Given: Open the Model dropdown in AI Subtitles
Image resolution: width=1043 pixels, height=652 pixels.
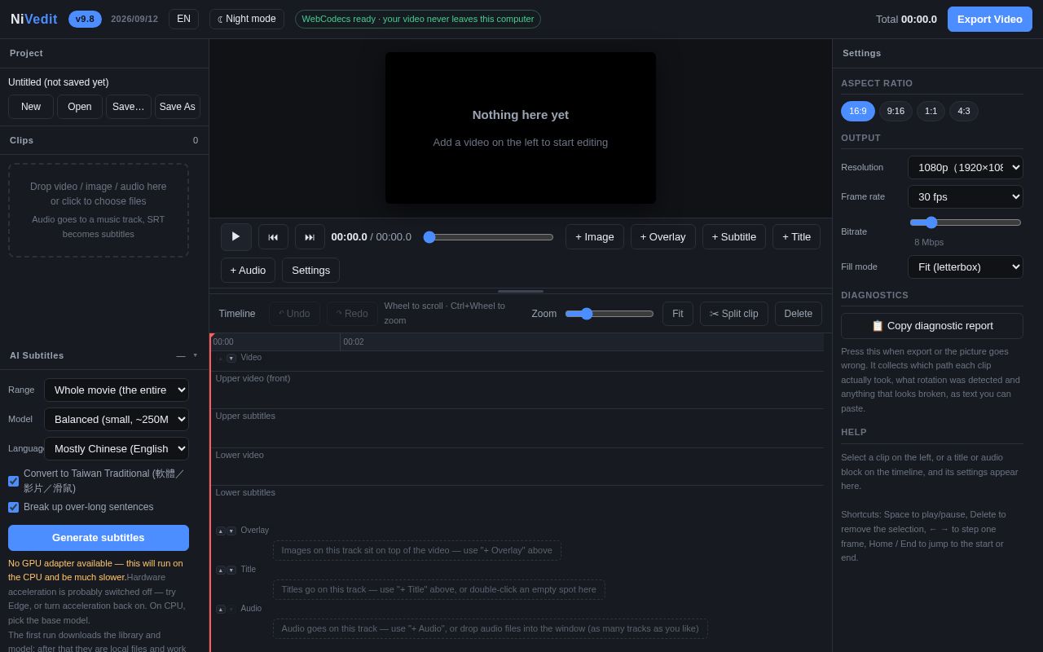Looking at the screenshot, I should pos(117,419).
